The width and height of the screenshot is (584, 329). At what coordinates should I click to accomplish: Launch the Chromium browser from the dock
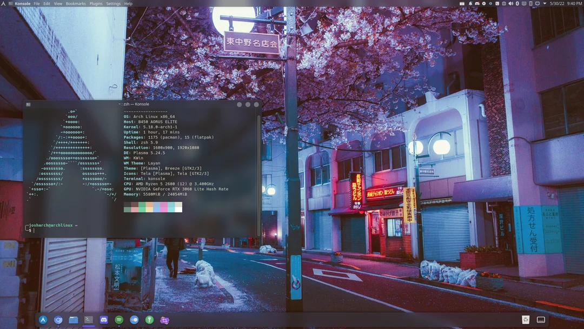59,320
